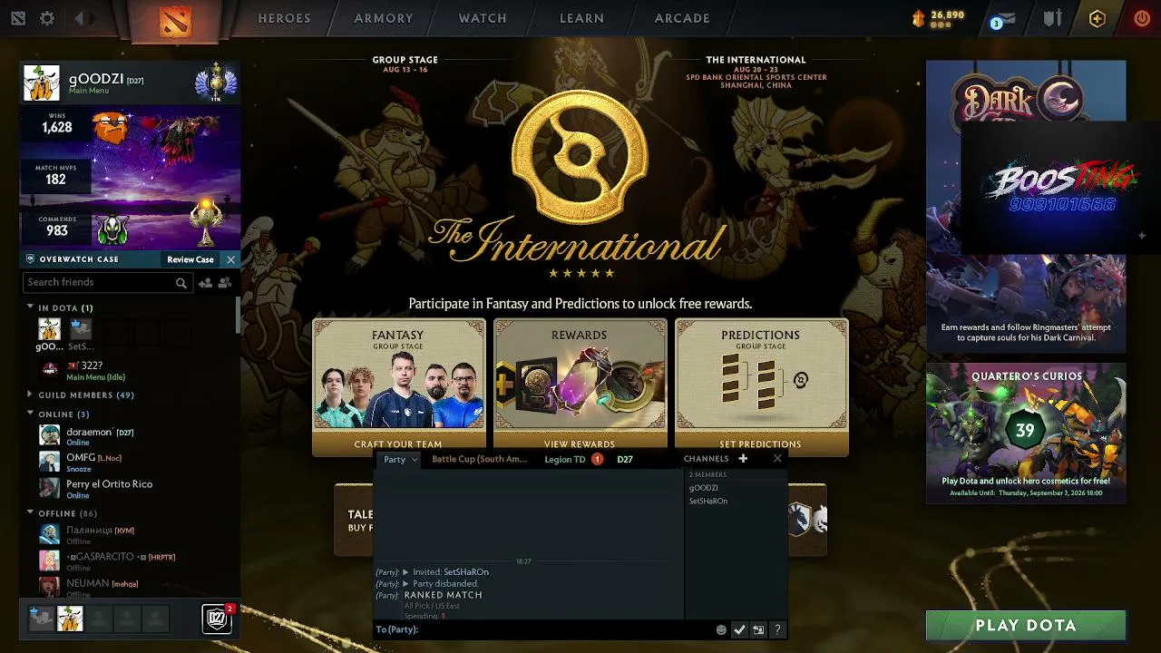Open the Heroes tab
The height and width of the screenshot is (653, 1161).
tap(284, 18)
